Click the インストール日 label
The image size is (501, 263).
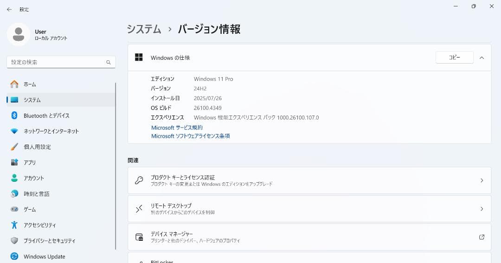coord(165,98)
